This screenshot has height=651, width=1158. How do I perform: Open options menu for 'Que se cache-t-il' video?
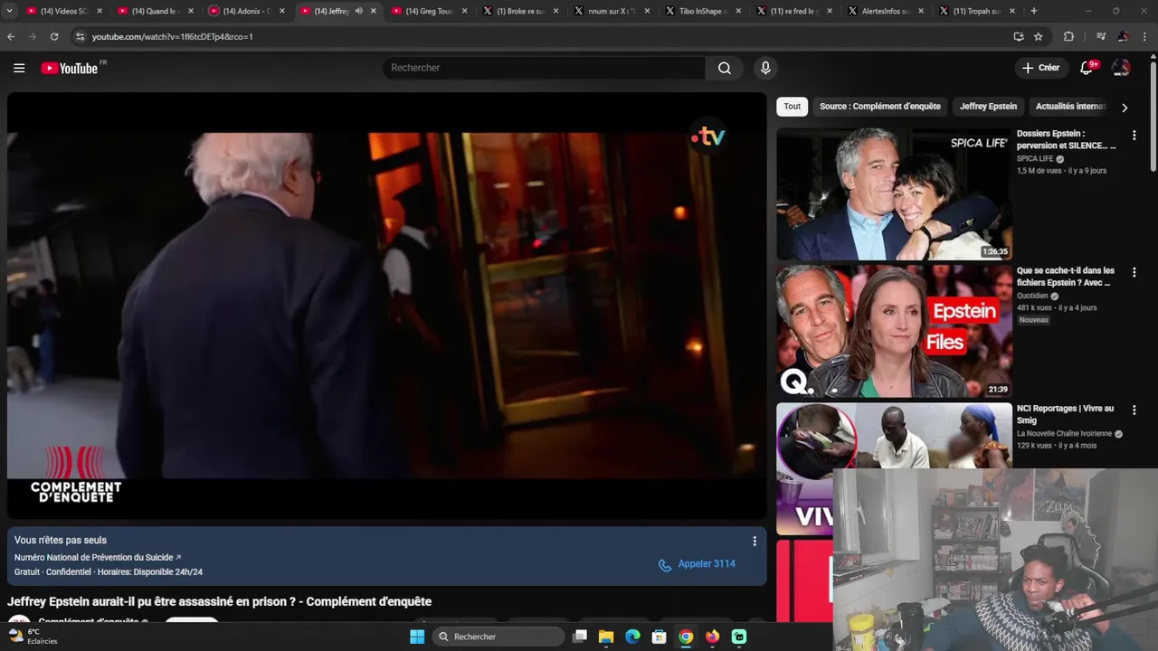pos(1134,272)
